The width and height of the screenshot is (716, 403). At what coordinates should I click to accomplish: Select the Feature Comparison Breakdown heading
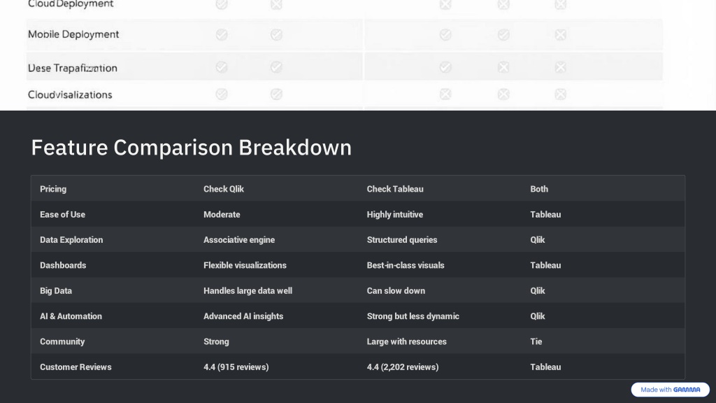192,148
